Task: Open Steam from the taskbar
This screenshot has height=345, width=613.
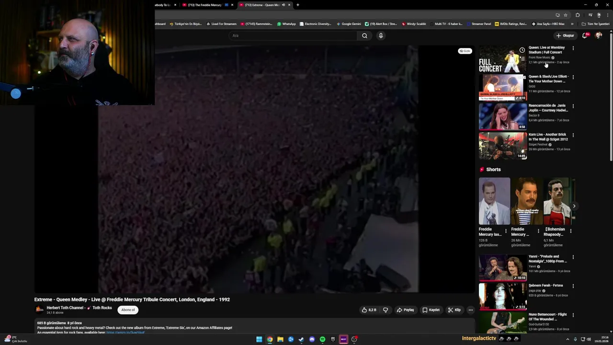Action: (301, 339)
